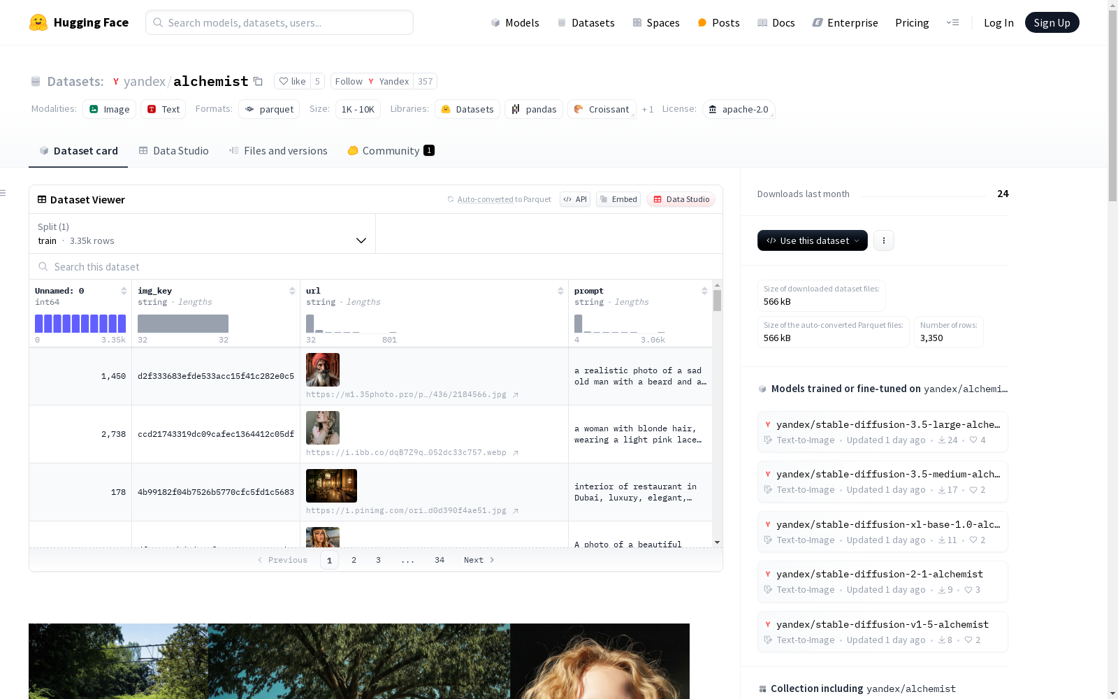Select the 1K - 10K size tag
The height and width of the screenshot is (699, 1118).
point(358,109)
